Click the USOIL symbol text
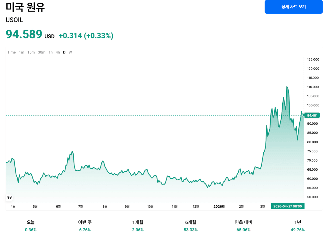Screen dimensions: 332x236 pos(14,20)
